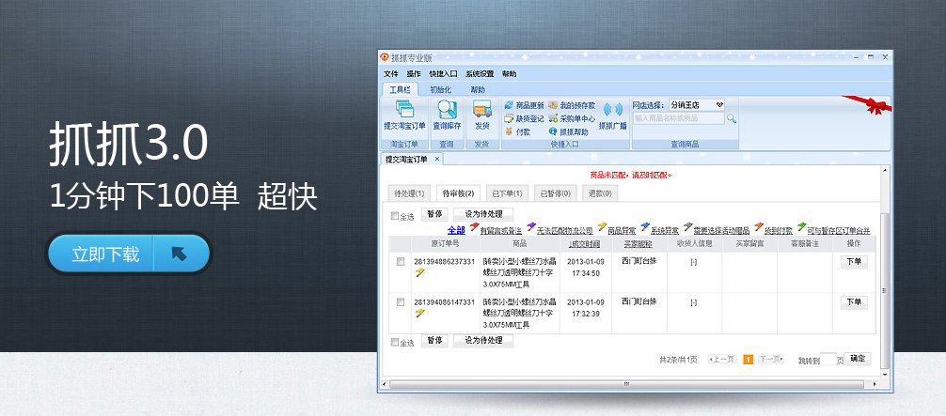Switch to the 工具栏 ribbon tab

(x=400, y=90)
